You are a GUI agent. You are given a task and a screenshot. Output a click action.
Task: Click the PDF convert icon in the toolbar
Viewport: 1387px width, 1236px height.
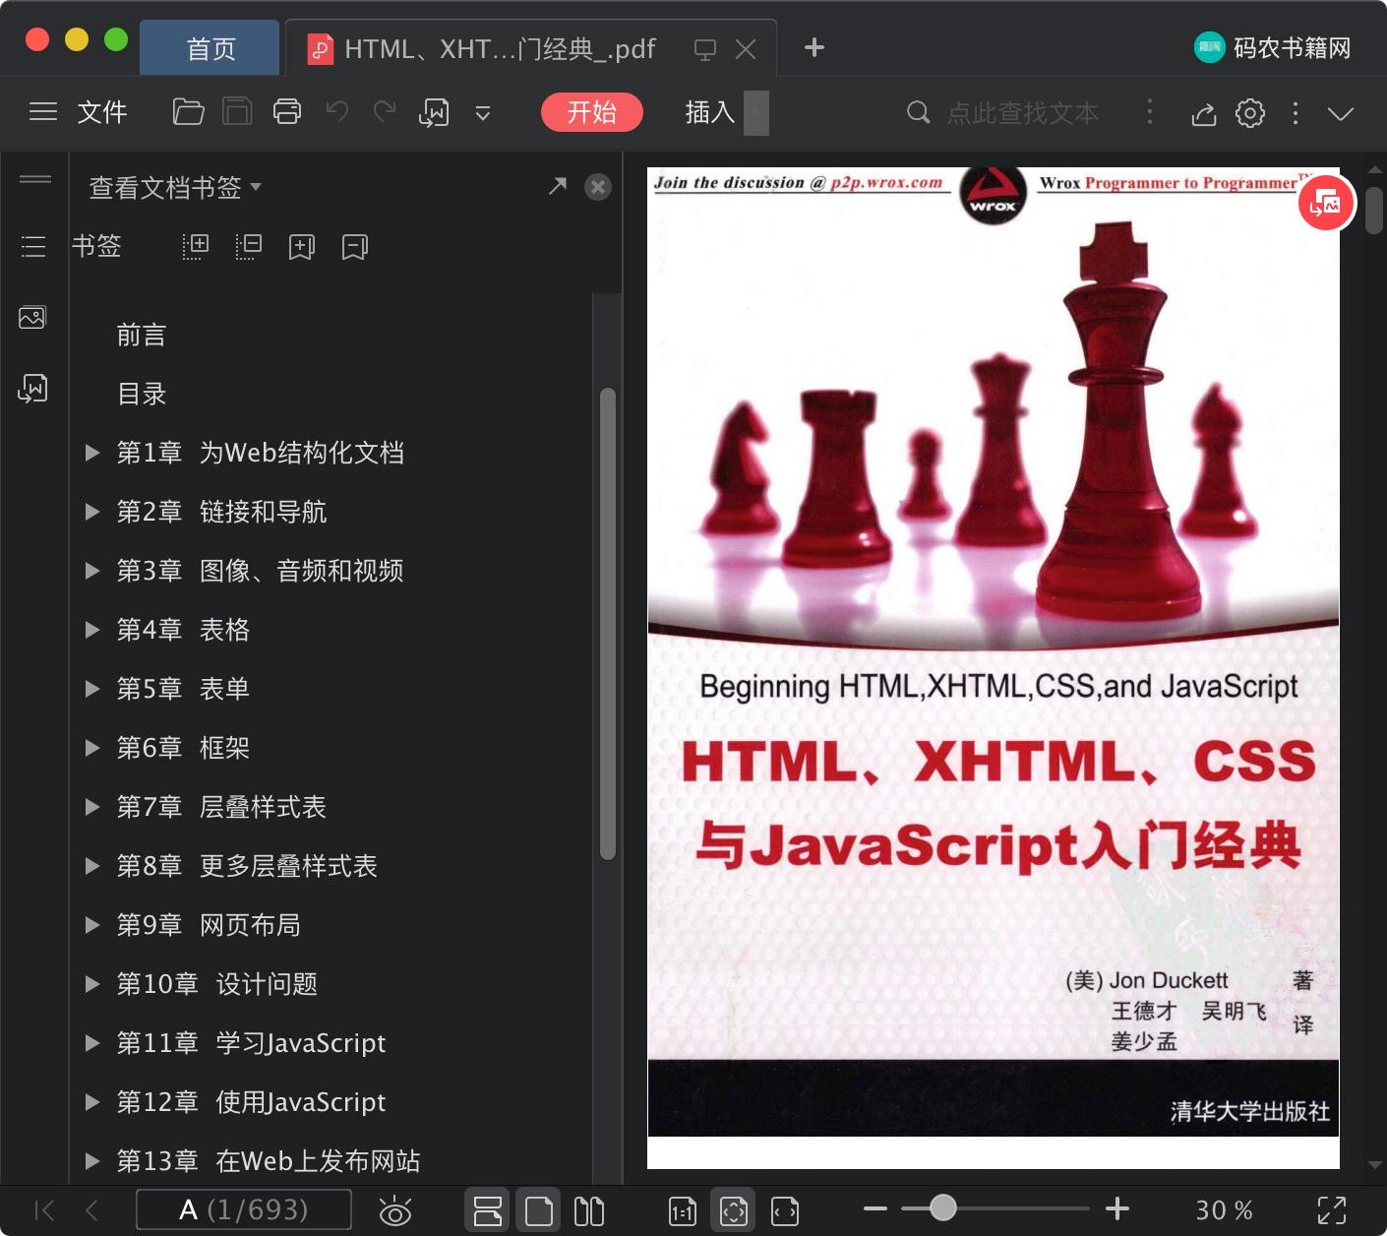[x=434, y=113]
